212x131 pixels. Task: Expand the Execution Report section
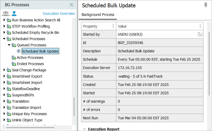coord(84,129)
